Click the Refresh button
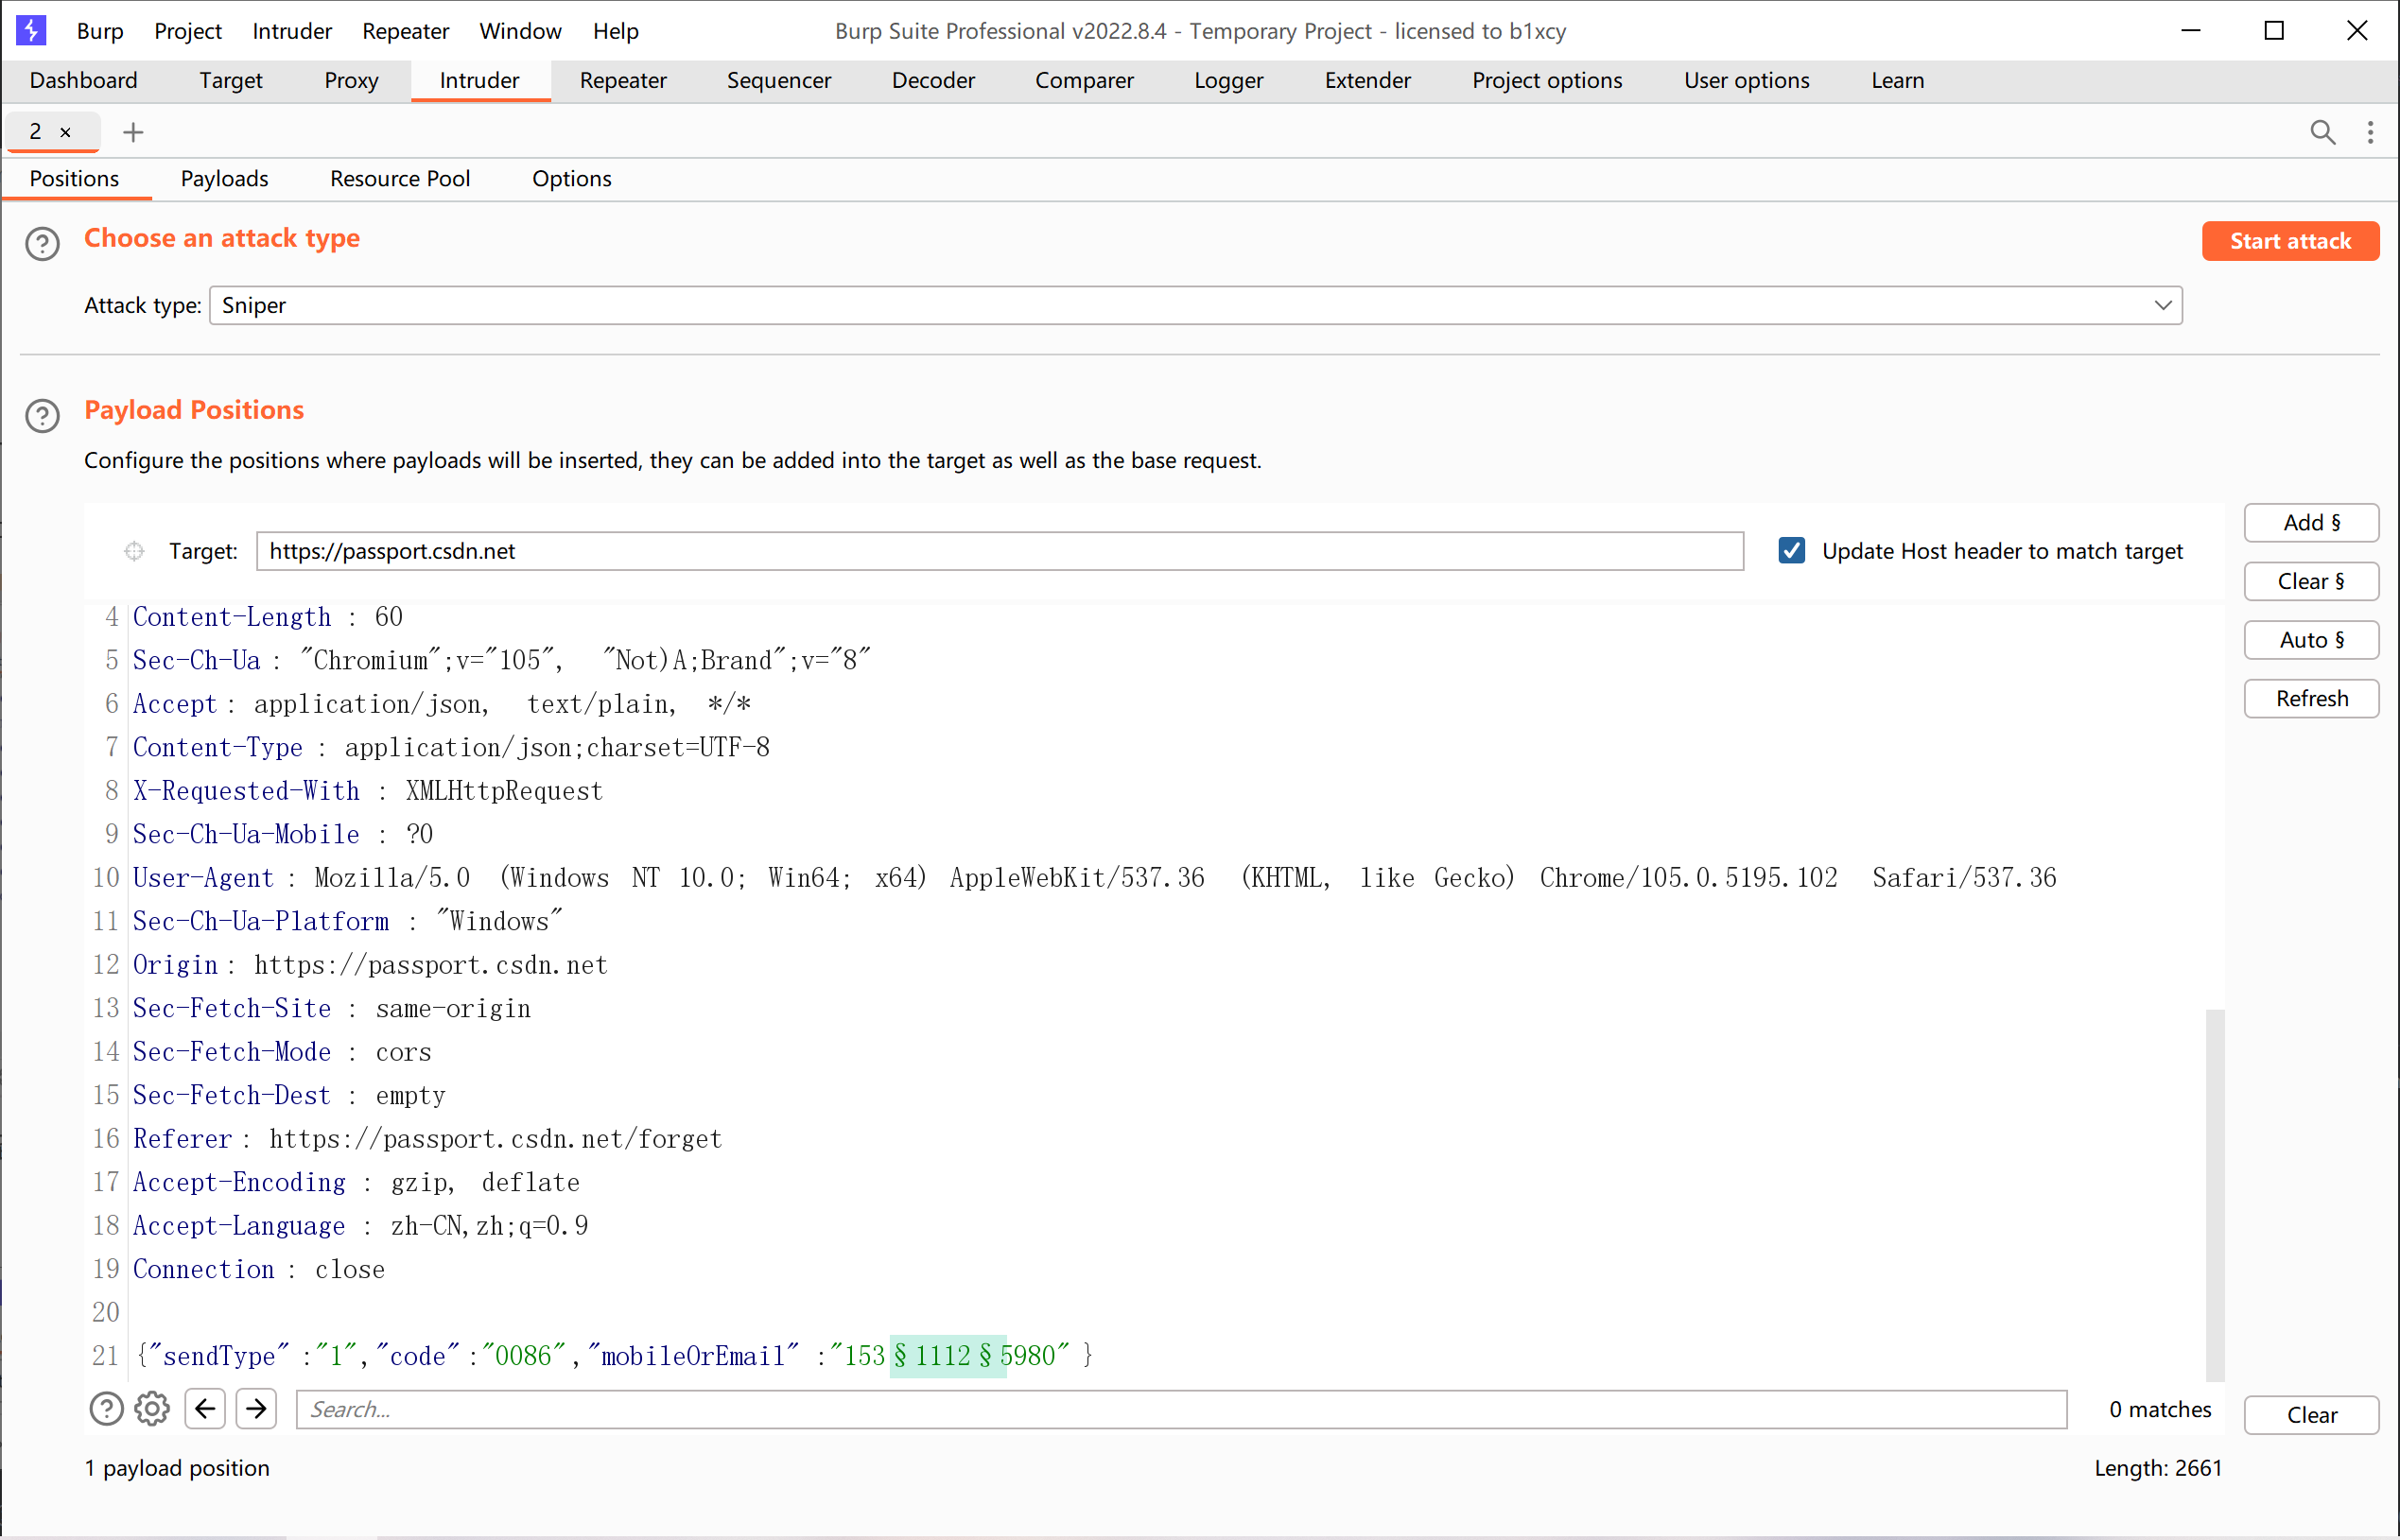 (2311, 698)
